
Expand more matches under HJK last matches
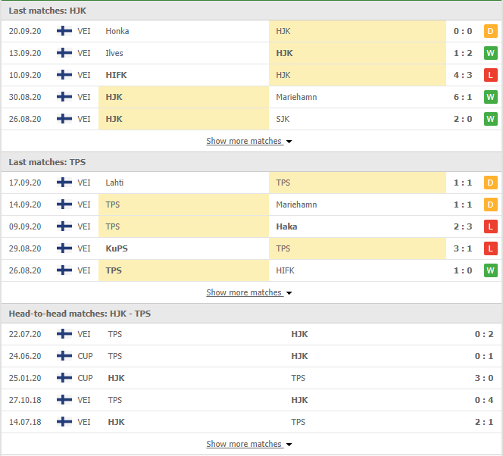(249, 141)
